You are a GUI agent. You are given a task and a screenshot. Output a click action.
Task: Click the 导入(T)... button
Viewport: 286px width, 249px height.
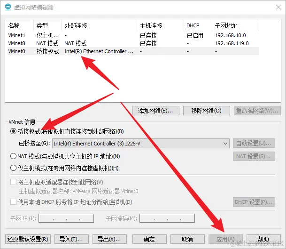[x=71, y=239]
